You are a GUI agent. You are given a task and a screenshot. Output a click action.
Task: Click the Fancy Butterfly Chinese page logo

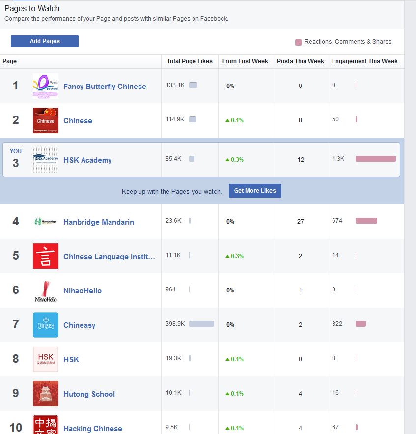45,86
